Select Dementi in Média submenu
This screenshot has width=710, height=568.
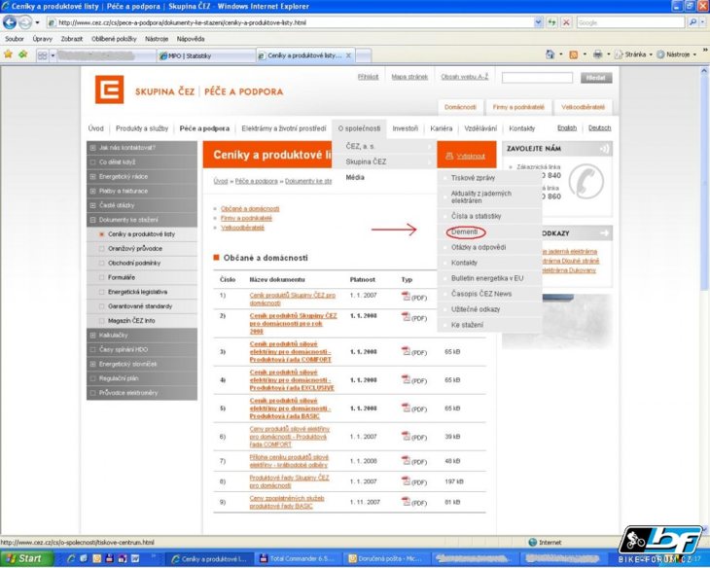pos(465,231)
